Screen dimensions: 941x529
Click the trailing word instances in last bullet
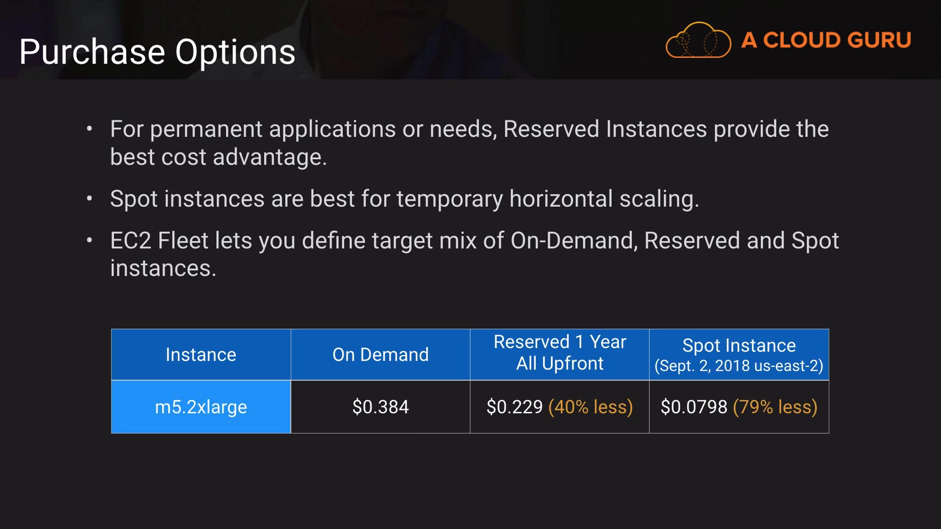point(163,268)
